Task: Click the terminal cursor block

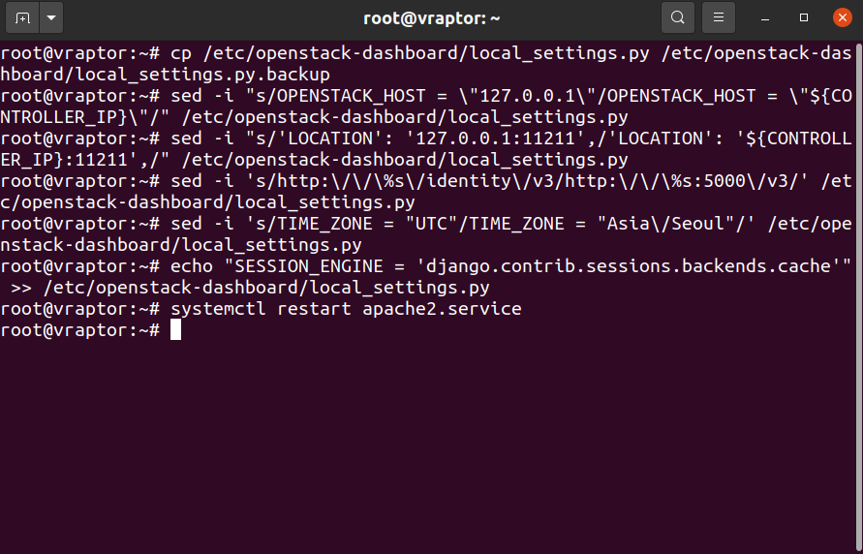Action: point(175,330)
